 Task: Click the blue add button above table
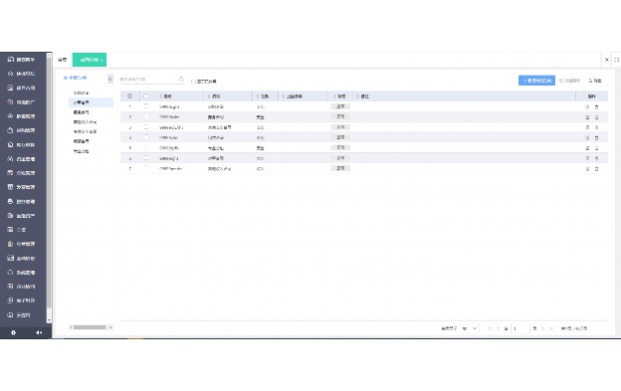click(x=536, y=81)
